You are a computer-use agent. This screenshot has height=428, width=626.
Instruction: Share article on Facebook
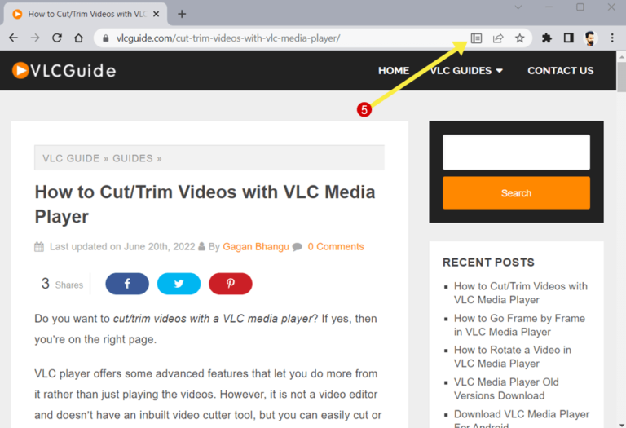pos(127,284)
